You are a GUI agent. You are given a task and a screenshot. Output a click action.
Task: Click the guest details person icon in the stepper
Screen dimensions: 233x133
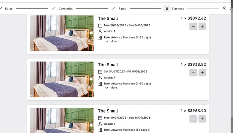(224, 8)
